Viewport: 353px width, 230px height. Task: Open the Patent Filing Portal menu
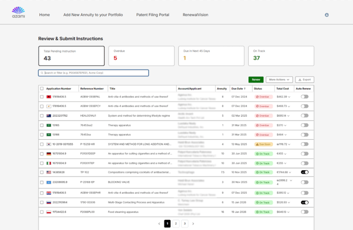(152, 15)
